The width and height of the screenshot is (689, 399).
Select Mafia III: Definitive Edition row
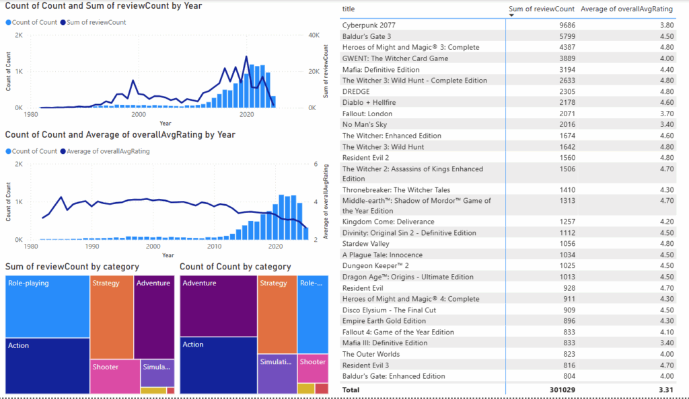(x=507, y=343)
